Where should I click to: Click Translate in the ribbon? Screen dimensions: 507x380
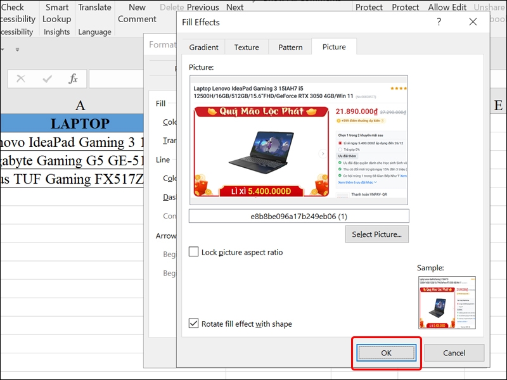pos(94,7)
